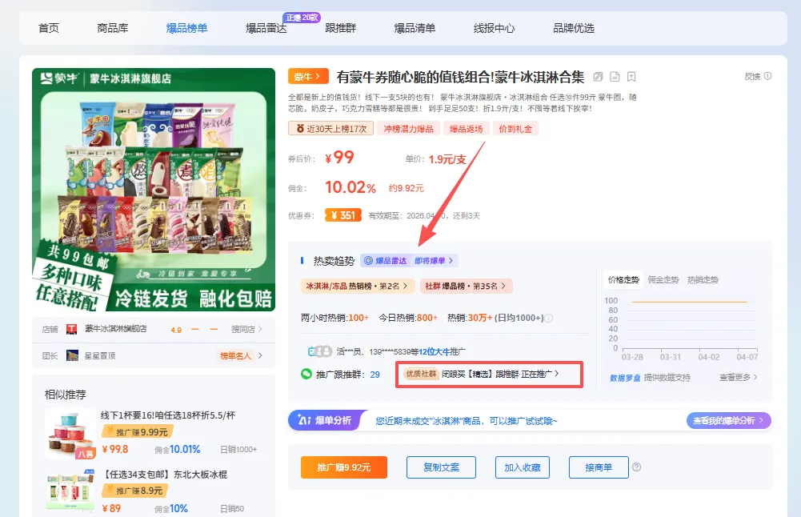
Task: Click 推广赚9.92元 orange button
Action: click(344, 467)
